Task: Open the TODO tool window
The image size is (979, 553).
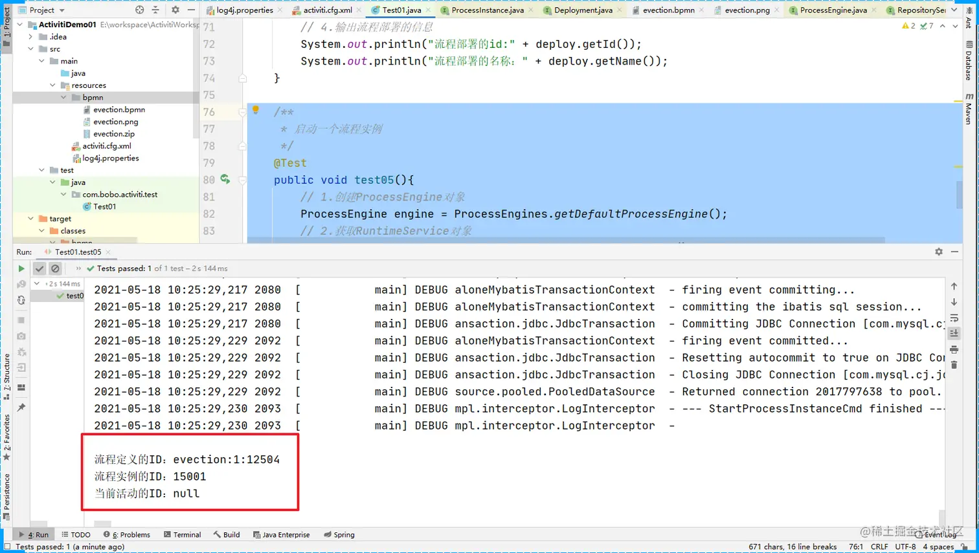Action: pyautogui.click(x=76, y=535)
